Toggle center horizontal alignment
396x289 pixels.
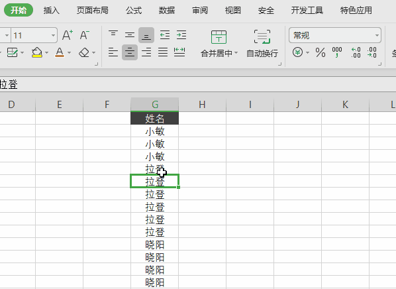[x=130, y=52]
